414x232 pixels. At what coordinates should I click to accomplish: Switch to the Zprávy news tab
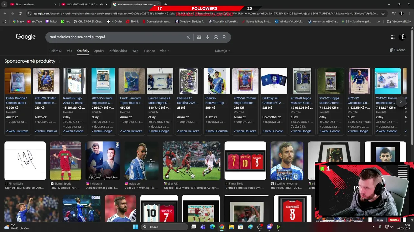coord(99,51)
